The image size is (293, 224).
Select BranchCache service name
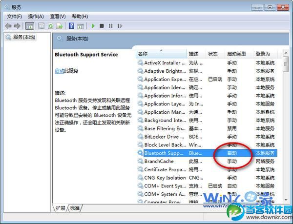(159, 161)
